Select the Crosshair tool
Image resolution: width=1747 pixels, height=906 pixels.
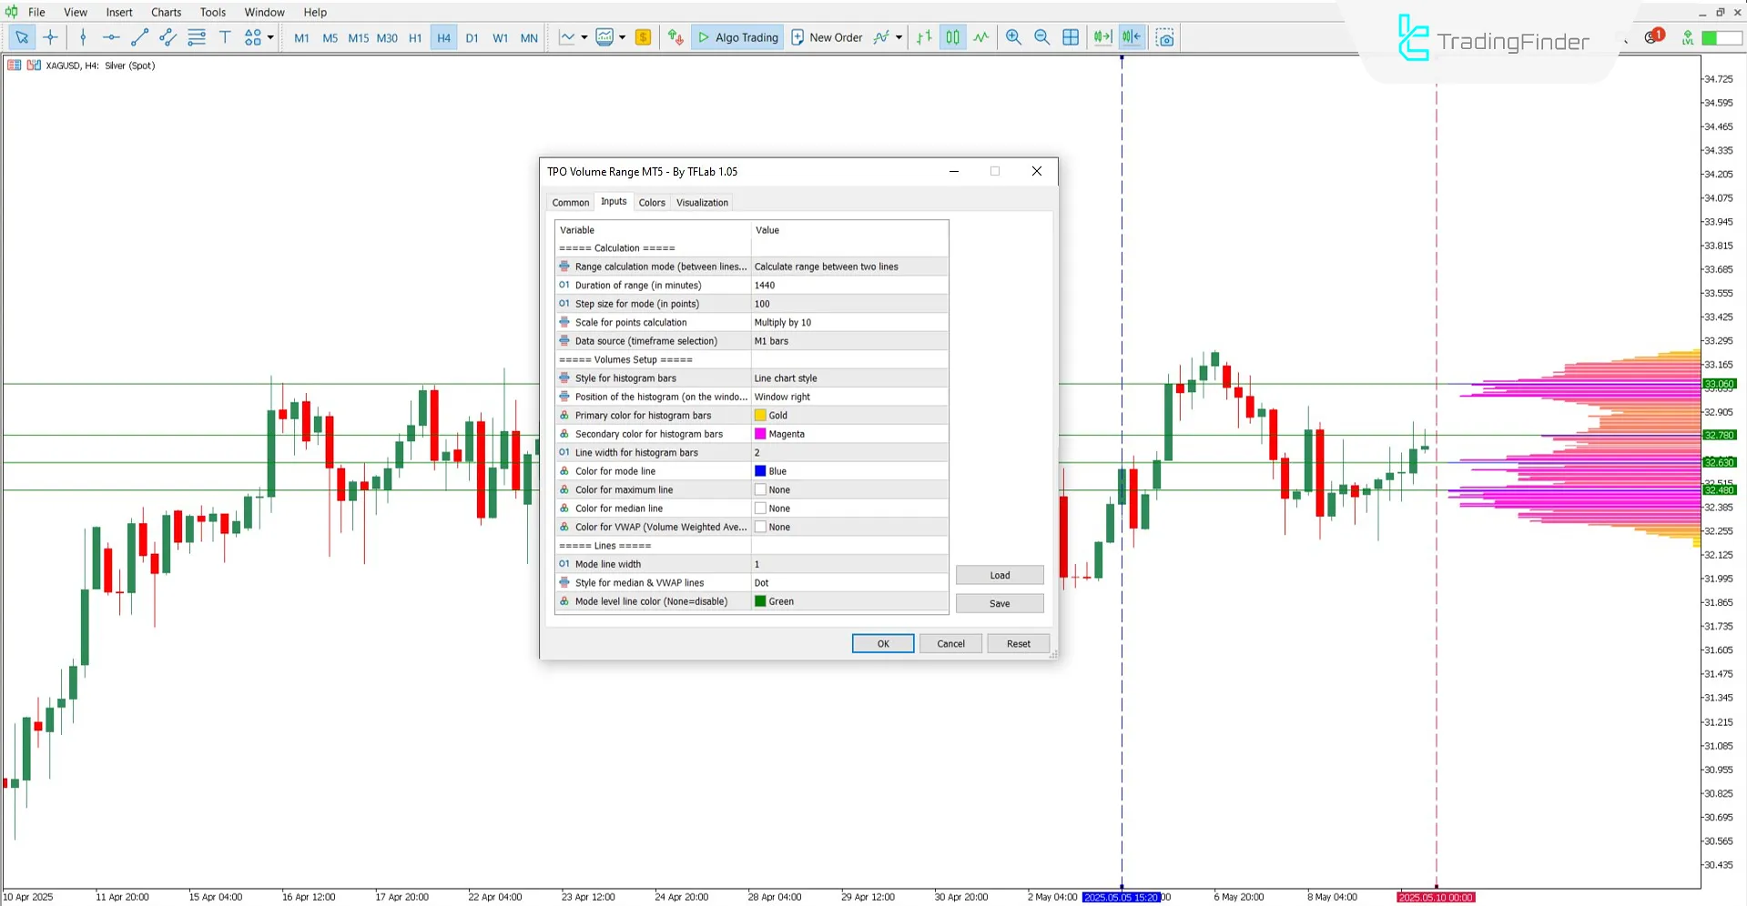coord(50,37)
